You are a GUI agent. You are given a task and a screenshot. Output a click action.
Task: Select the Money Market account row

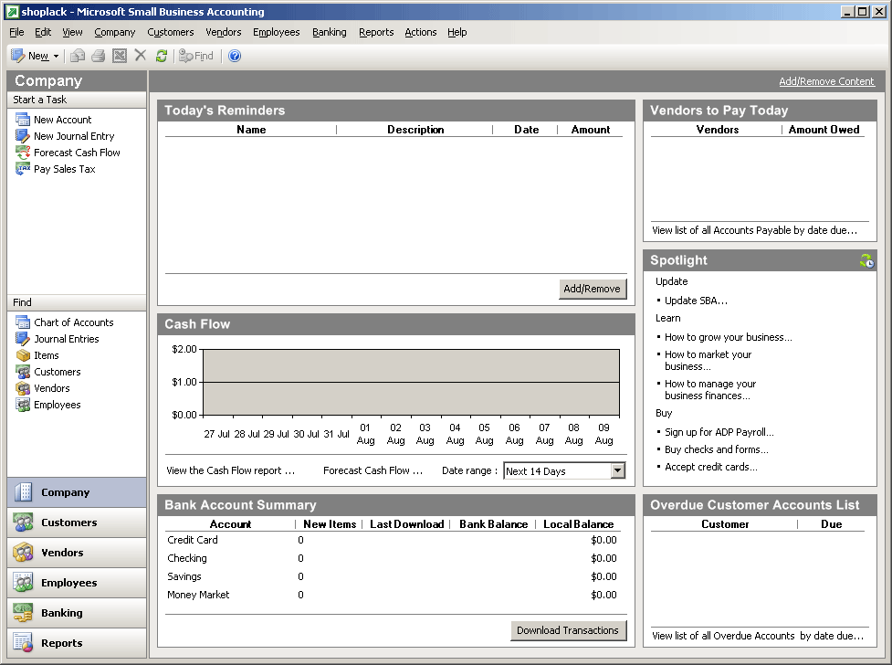coord(393,595)
